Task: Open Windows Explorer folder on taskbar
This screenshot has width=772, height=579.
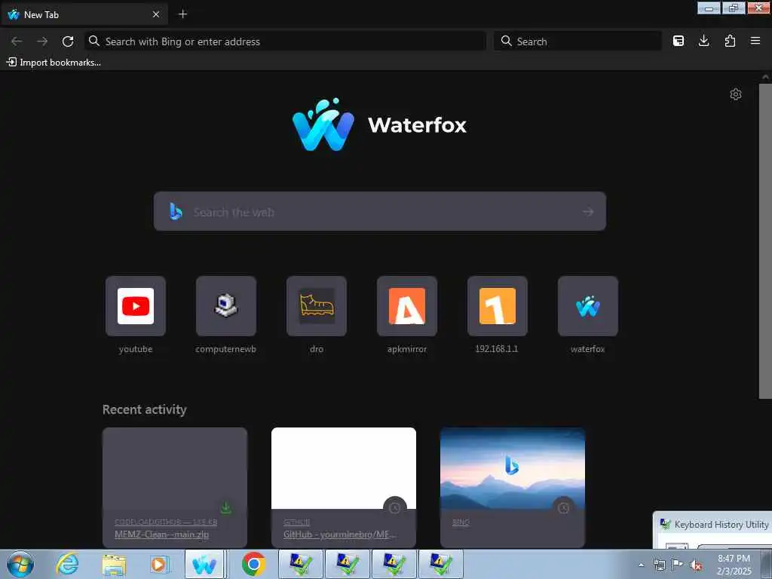Action: 114,565
